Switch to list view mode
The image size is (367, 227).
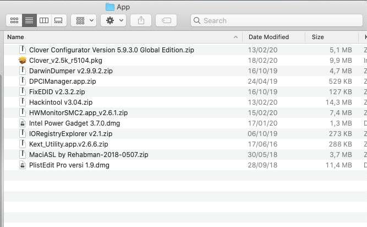[x=29, y=20]
